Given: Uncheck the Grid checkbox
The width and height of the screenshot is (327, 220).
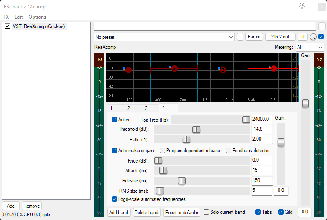Looking at the screenshot, I should pos(281,212).
